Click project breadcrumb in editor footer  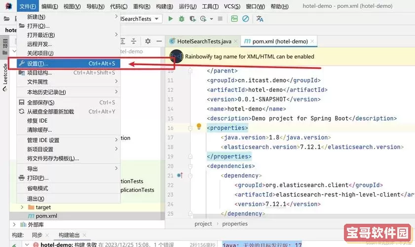click(x=203, y=224)
